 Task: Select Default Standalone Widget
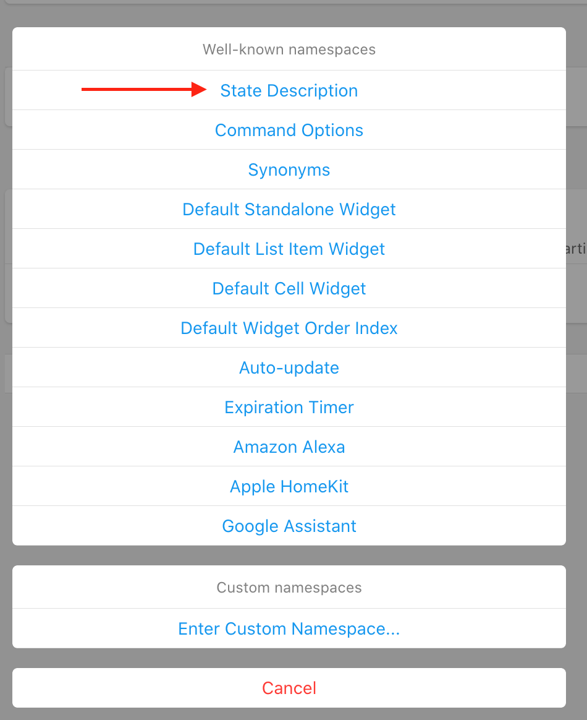[289, 209]
